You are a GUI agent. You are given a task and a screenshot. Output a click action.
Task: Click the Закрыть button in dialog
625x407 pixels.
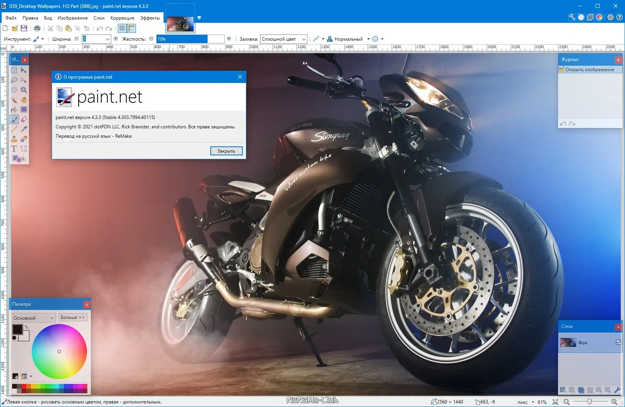click(226, 151)
